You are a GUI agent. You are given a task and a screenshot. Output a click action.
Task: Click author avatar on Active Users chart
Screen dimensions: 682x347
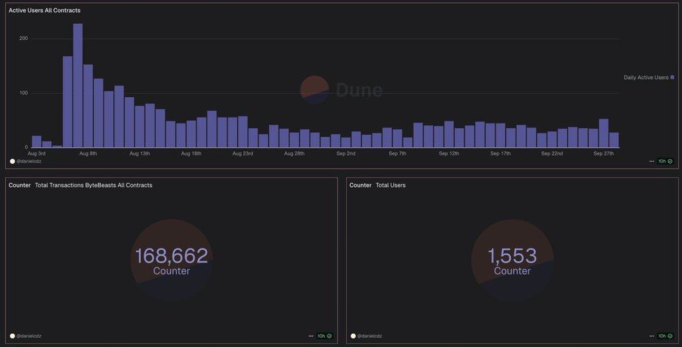[12, 161]
